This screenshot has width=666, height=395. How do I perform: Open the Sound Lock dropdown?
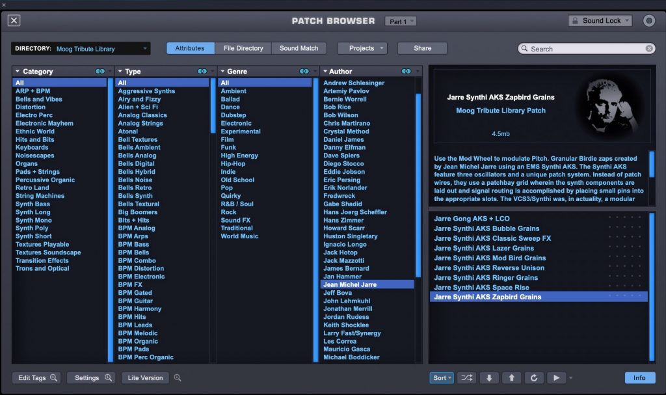(x=600, y=20)
